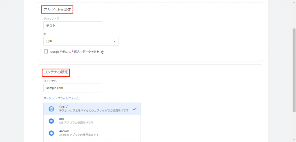This screenshot has width=296, height=142.
Task: Expand the country dropdown arrow
Action: 114,41
